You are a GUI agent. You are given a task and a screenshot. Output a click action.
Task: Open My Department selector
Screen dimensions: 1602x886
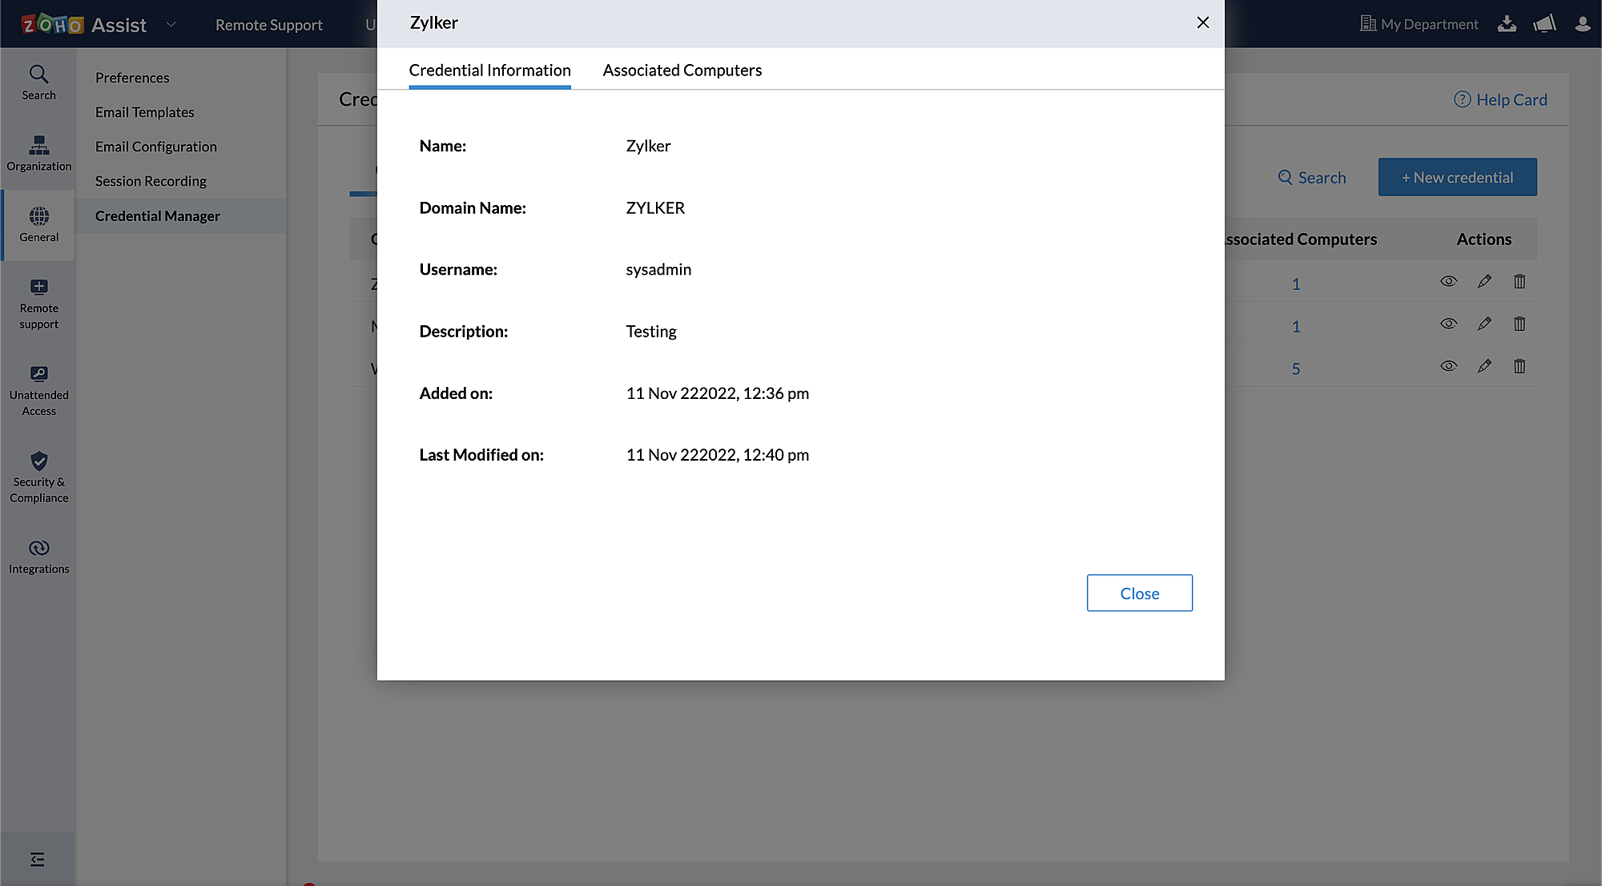[1419, 24]
